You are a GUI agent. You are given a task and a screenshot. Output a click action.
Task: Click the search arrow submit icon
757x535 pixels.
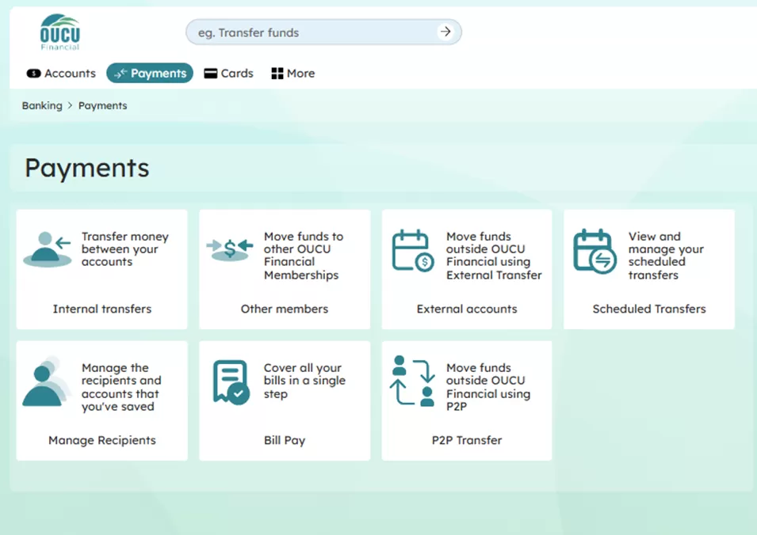point(445,32)
